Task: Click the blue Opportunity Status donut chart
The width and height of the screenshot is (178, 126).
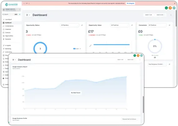Action: [x=40, y=48]
